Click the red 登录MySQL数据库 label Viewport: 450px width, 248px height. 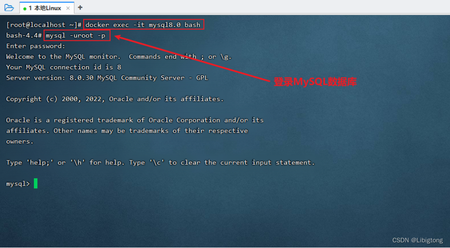(x=315, y=82)
